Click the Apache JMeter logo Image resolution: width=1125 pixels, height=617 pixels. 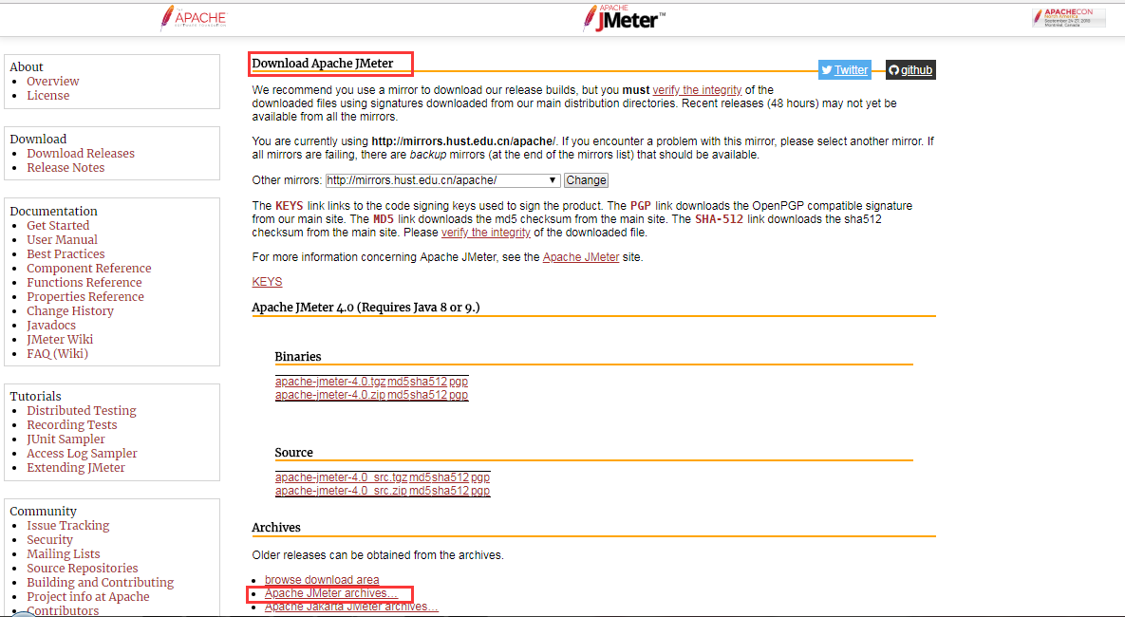pos(624,19)
